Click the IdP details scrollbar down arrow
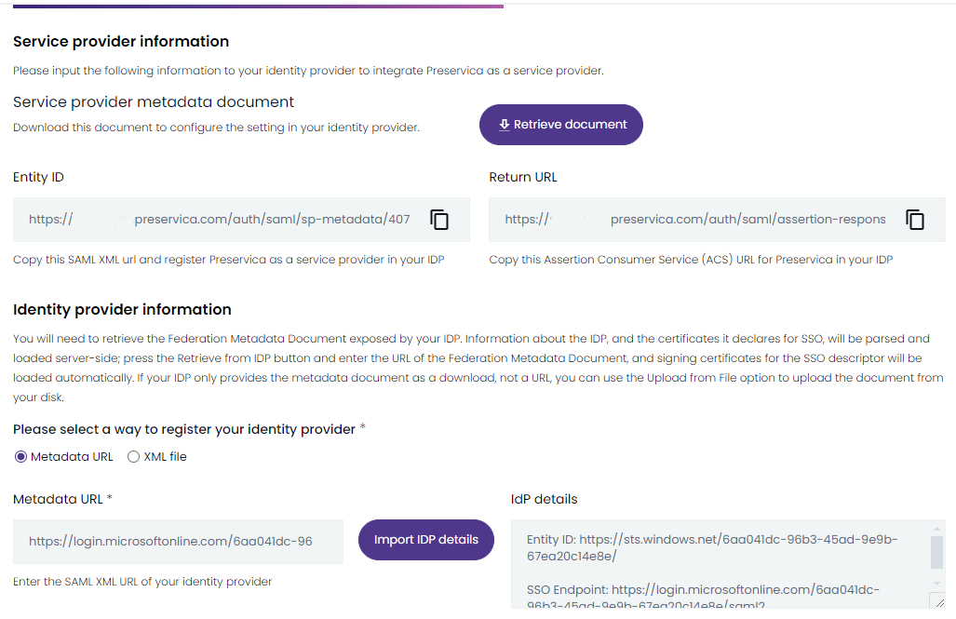956x619 pixels. pyautogui.click(x=937, y=584)
